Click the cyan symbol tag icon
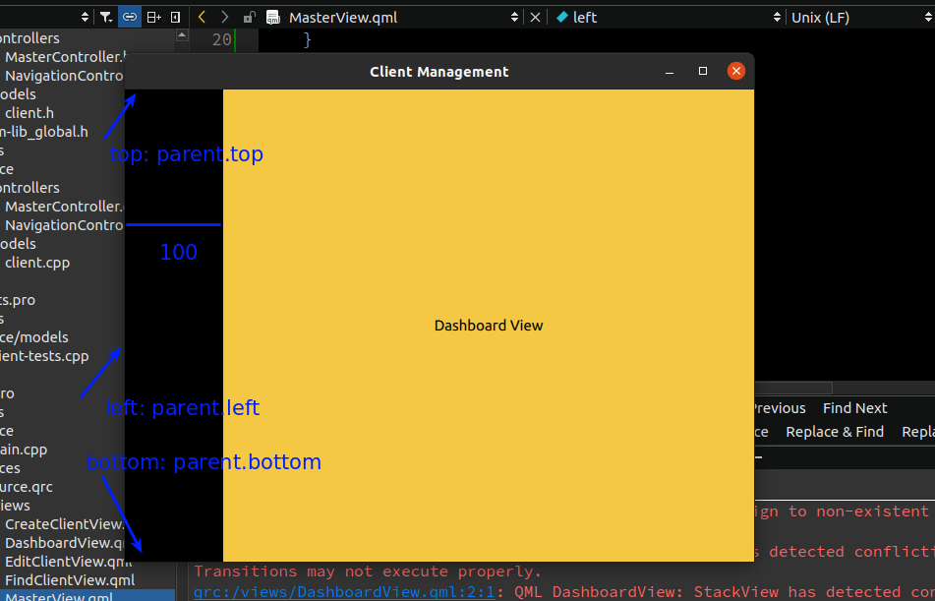 [561, 18]
